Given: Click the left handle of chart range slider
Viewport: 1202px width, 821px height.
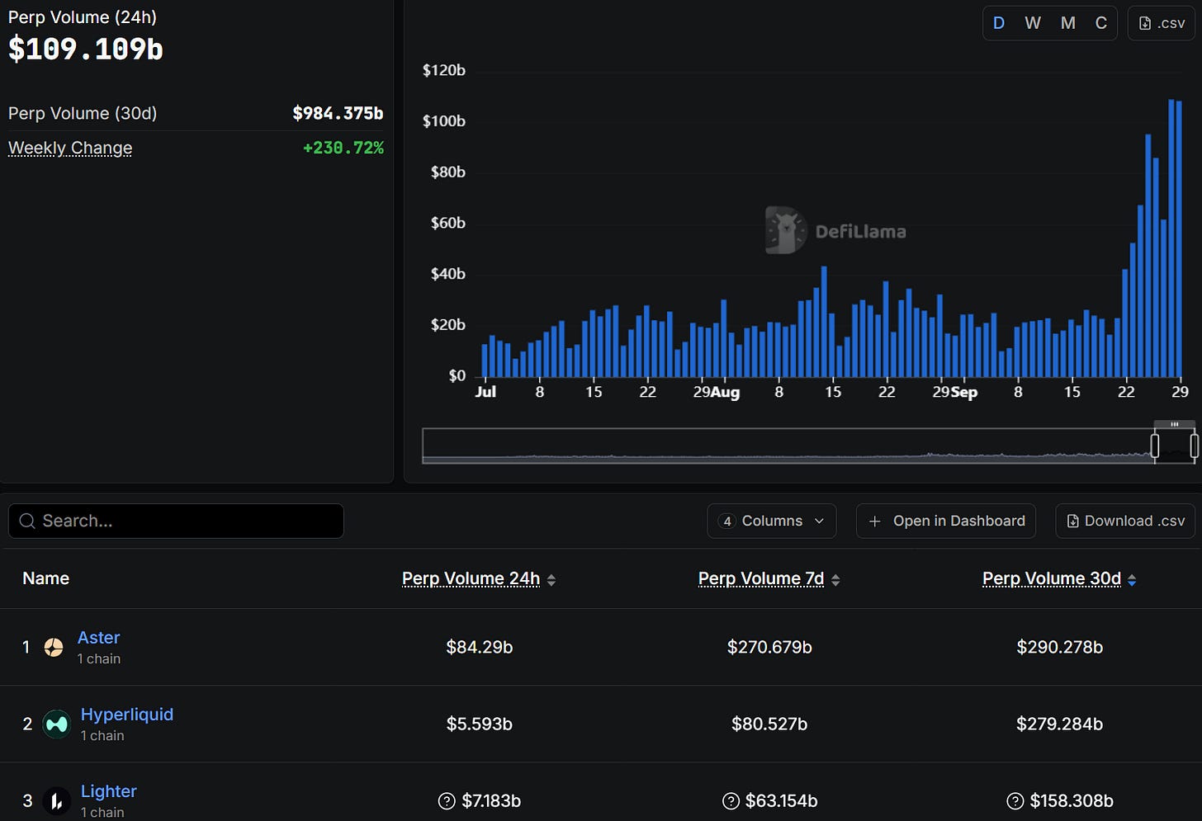Looking at the screenshot, I should (x=1155, y=446).
